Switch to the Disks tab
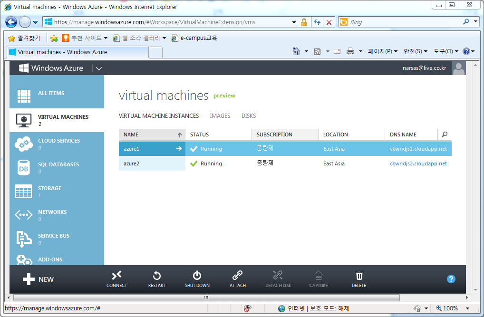This screenshot has width=484, height=317. [249, 116]
